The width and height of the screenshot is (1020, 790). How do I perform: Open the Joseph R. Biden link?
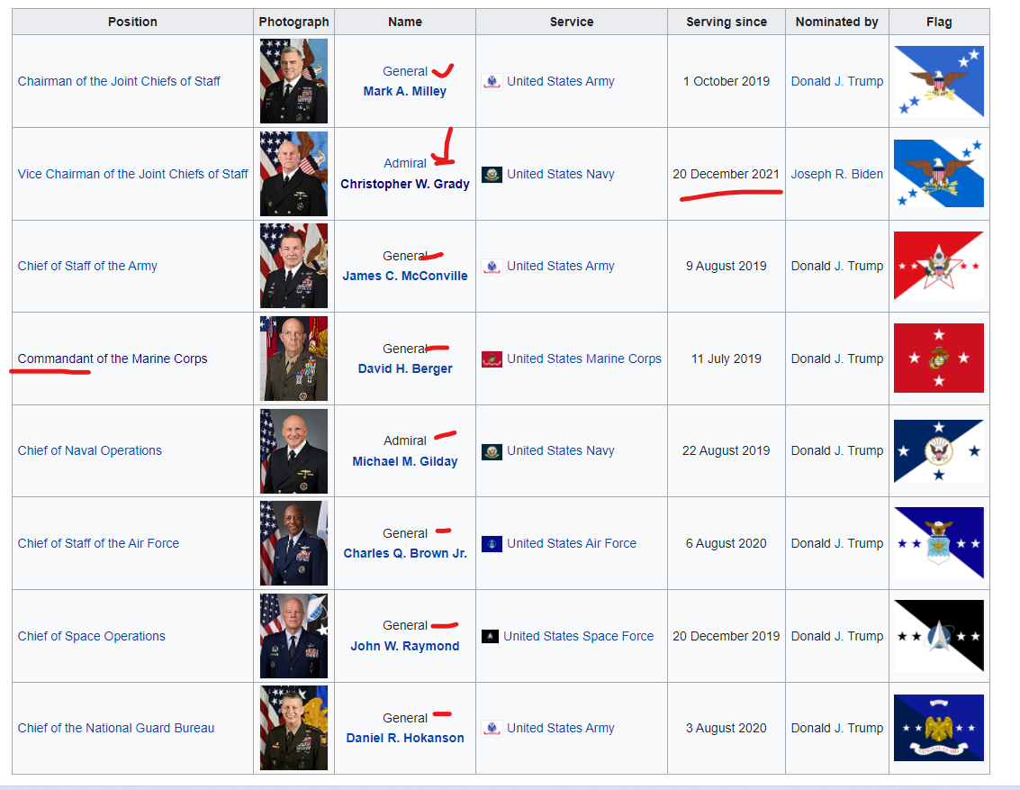(x=837, y=175)
